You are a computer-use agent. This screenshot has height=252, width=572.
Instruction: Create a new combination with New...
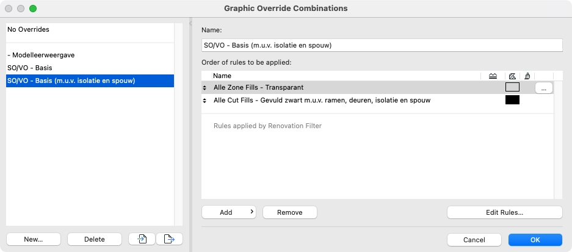33,239
